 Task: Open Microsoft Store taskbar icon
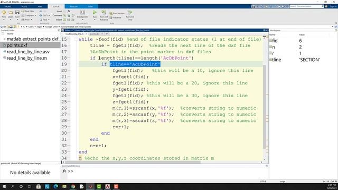(x=39, y=186)
